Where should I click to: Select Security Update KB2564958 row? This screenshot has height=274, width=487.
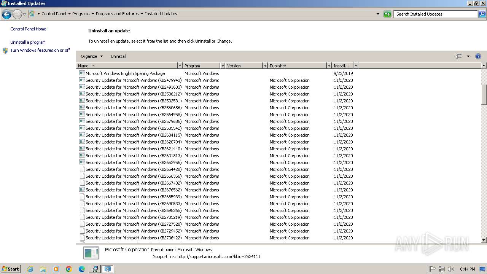pos(216,115)
